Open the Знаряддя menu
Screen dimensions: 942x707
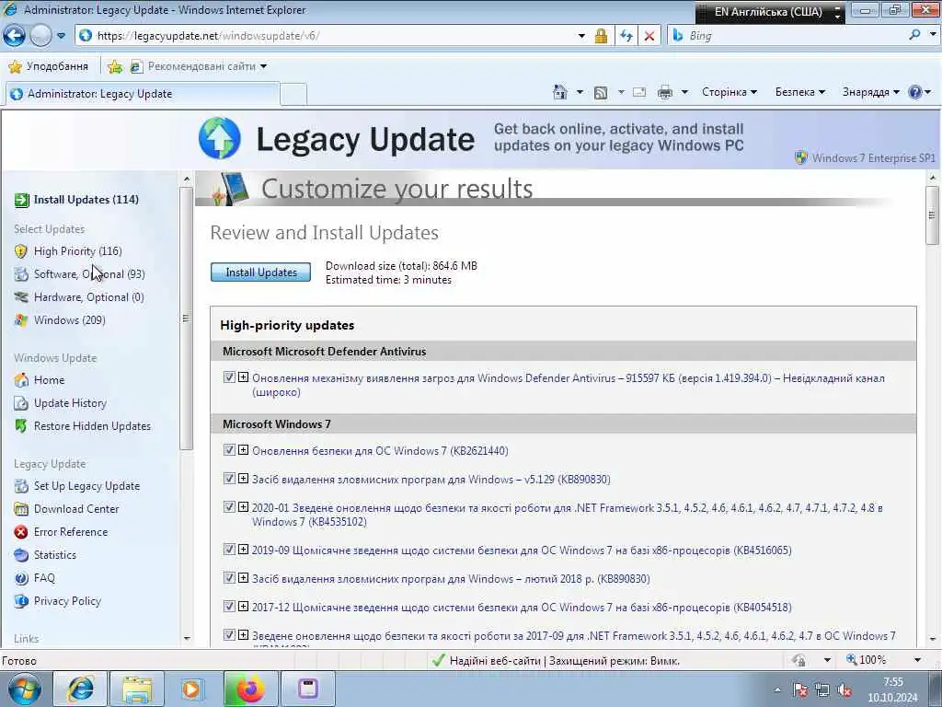[870, 92]
